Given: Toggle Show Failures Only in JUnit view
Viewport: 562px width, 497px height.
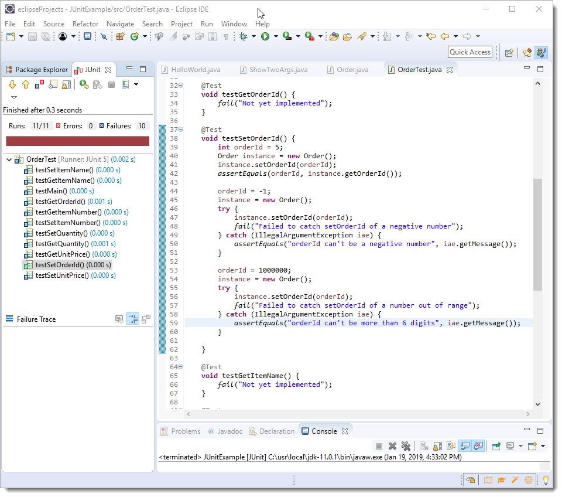Looking at the screenshot, I should pos(39,84).
